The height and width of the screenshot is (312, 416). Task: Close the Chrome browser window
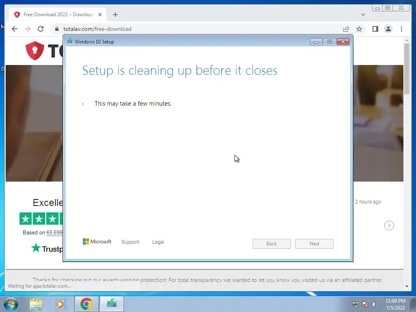tap(401, 8)
